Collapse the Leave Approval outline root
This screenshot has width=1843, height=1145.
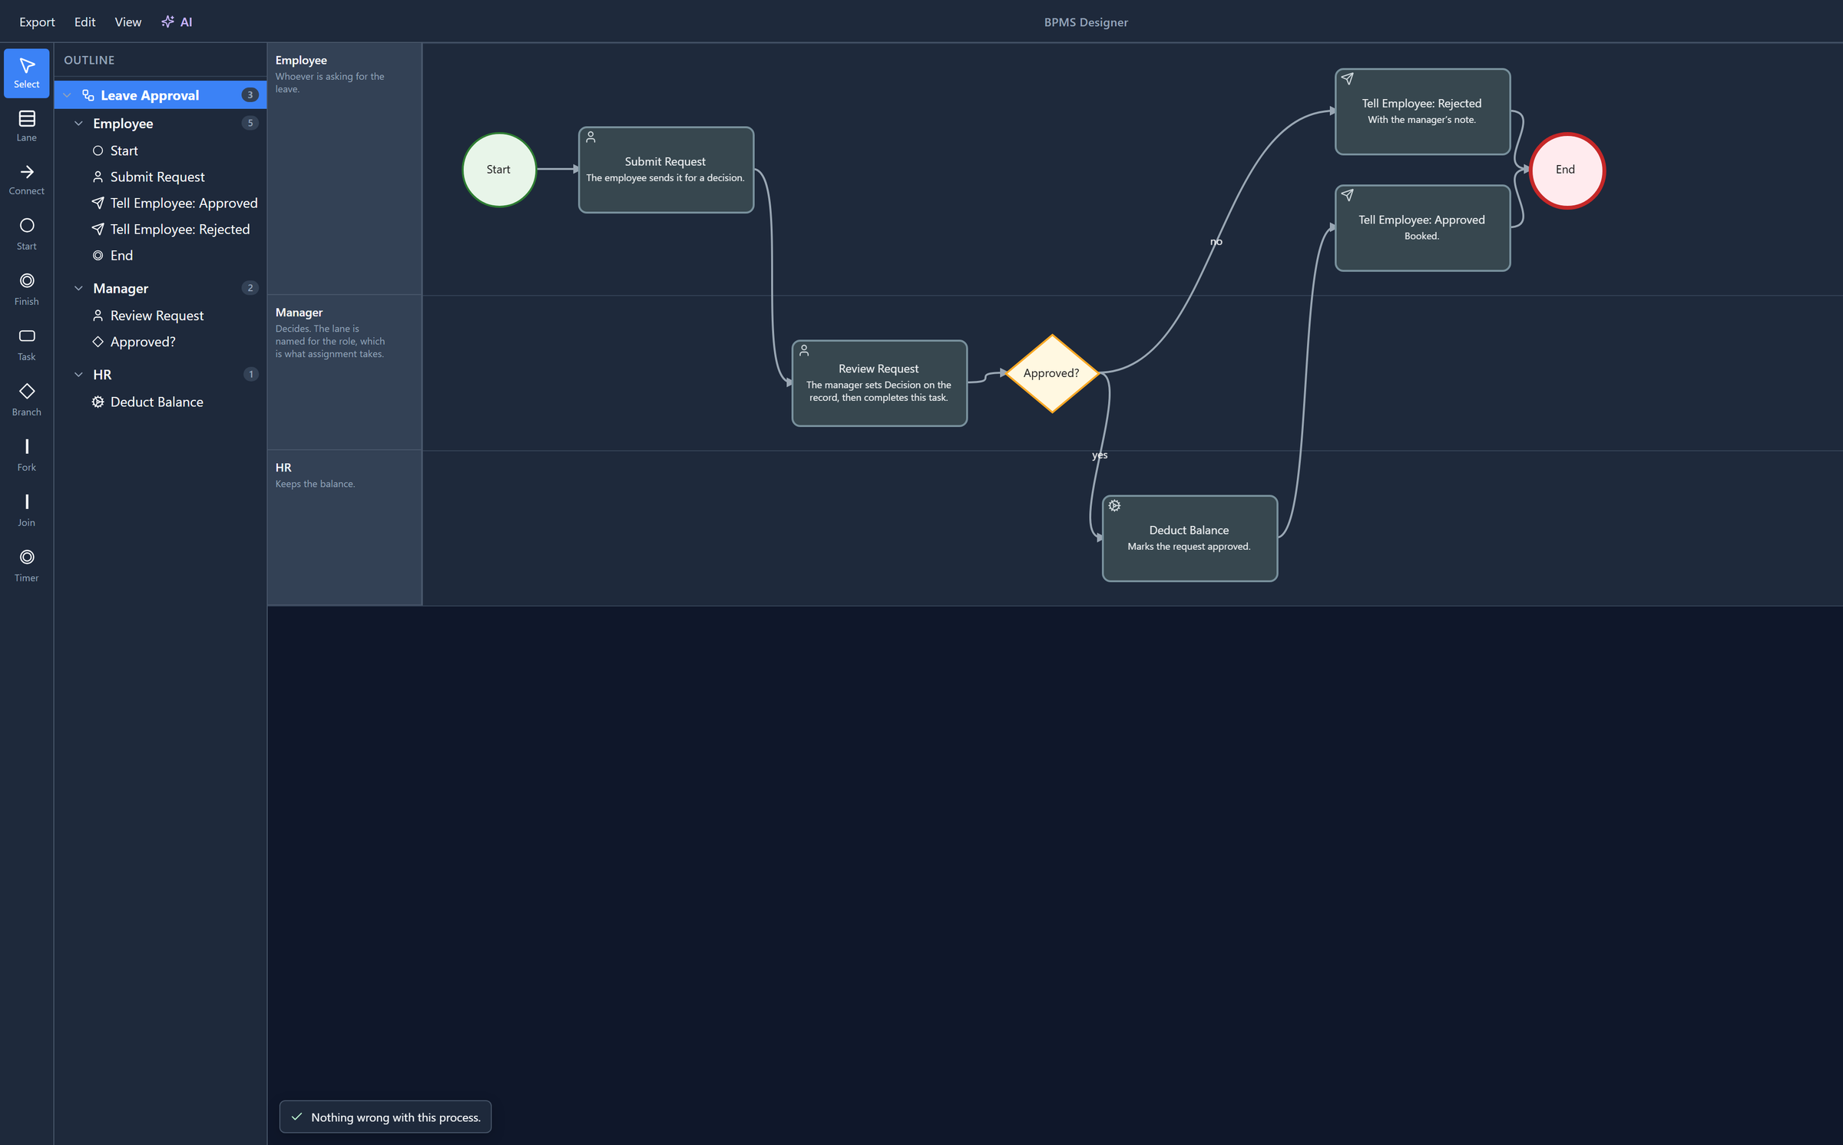click(68, 95)
